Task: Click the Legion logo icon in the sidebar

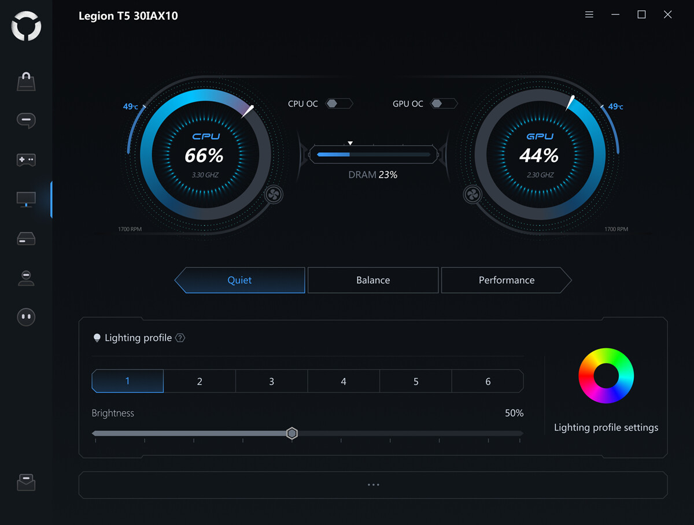Action: tap(26, 27)
